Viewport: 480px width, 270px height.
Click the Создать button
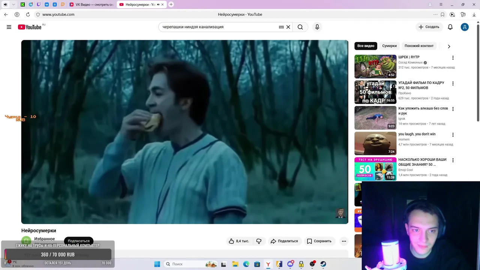(429, 27)
